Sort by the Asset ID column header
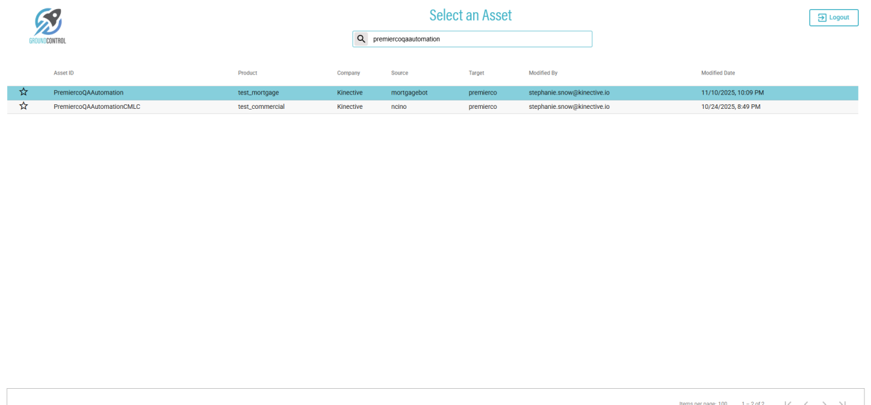This screenshot has width=871, height=405. [64, 73]
